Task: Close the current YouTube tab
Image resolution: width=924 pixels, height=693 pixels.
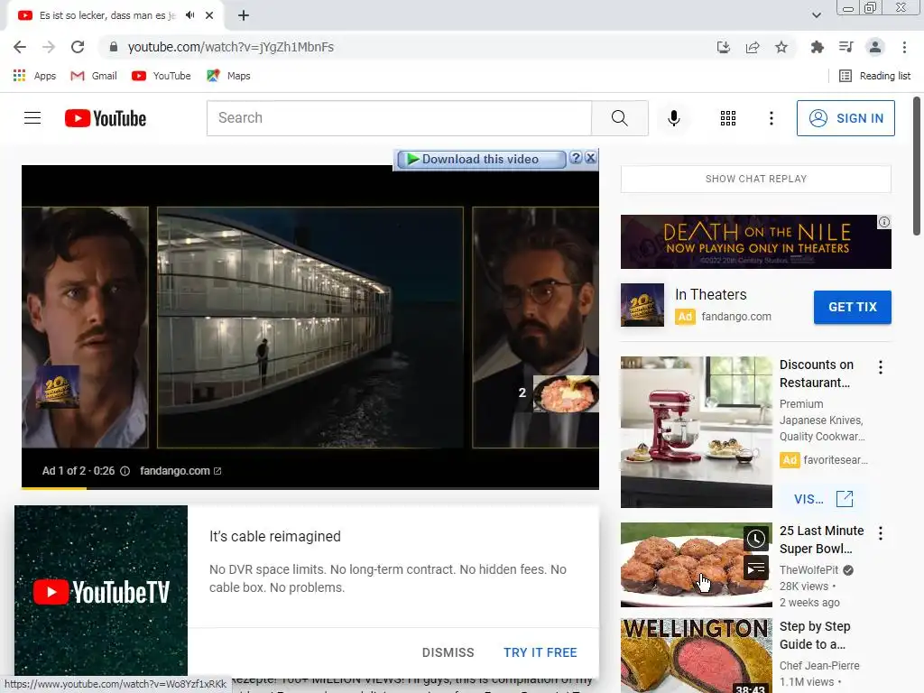Action: pyautogui.click(x=209, y=15)
